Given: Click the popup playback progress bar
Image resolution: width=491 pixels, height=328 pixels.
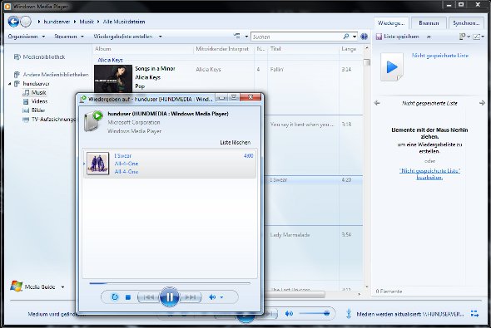Looking at the screenshot, I should click(170, 283).
